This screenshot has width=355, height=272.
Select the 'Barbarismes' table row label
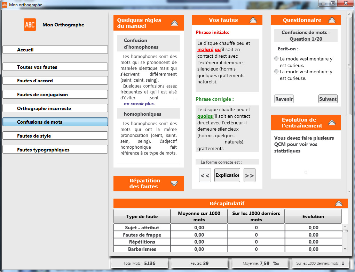(142, 249)
